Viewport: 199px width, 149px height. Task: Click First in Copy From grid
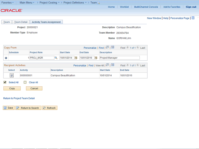click(x=123, y=48)
